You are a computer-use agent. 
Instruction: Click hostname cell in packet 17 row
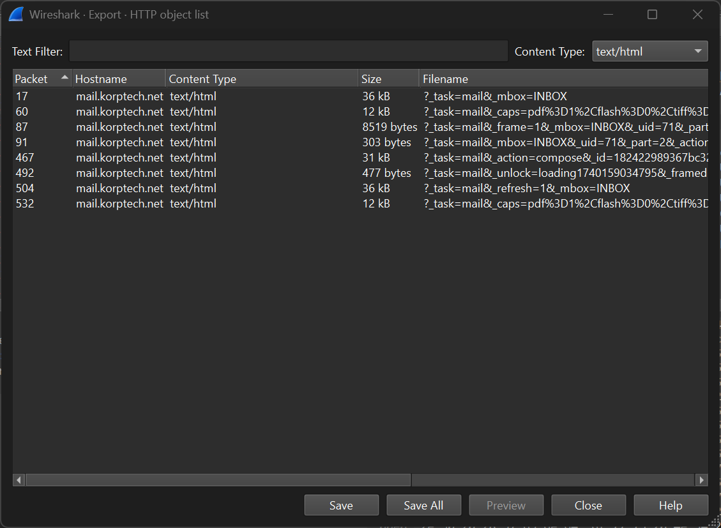tap(119, 96)
